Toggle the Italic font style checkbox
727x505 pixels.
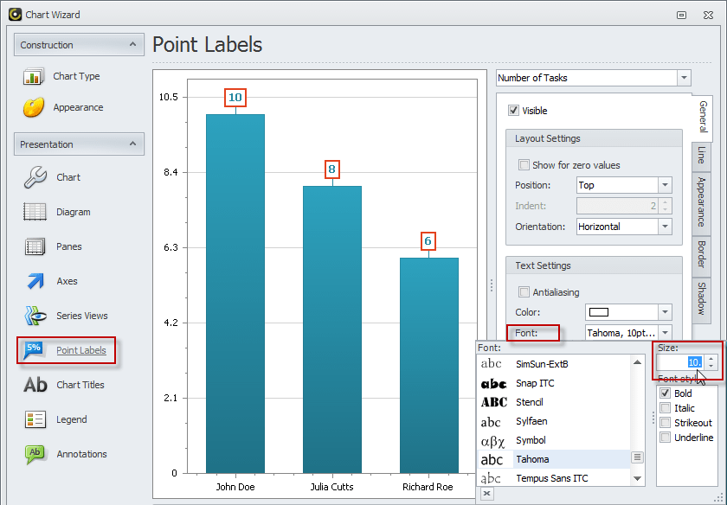coord(665,408)
